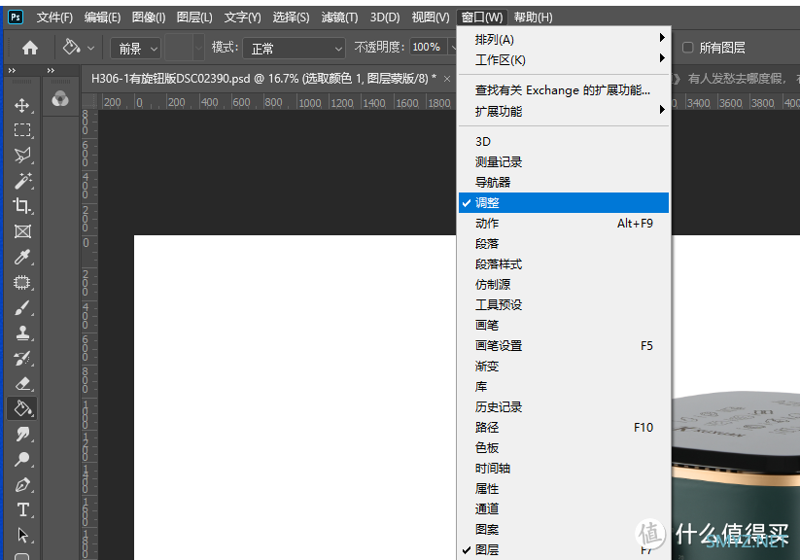Screen dimensions: 800x560
Task: Open the 编辑(E) menu
Action: point(102,17)
